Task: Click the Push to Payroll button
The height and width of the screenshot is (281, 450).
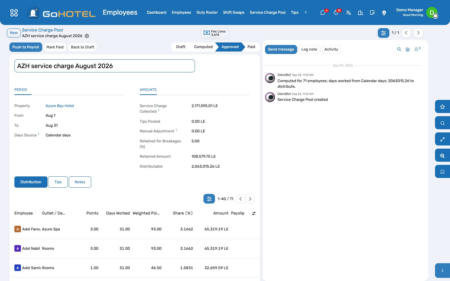Action: (26, 47)
